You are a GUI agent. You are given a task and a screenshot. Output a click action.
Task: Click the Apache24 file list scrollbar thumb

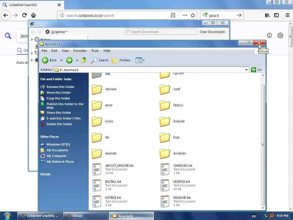coord(263,145)
